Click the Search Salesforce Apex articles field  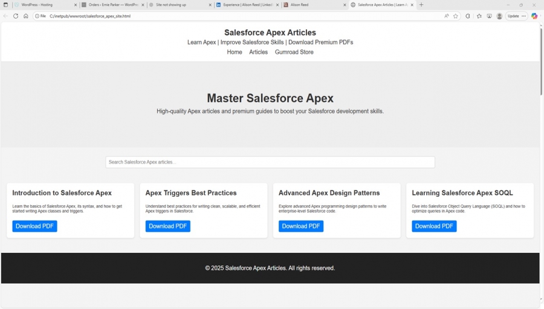click(270, 162)
